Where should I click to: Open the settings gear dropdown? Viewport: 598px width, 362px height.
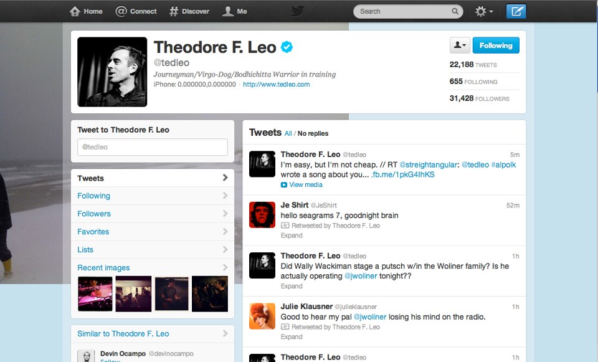484,11
